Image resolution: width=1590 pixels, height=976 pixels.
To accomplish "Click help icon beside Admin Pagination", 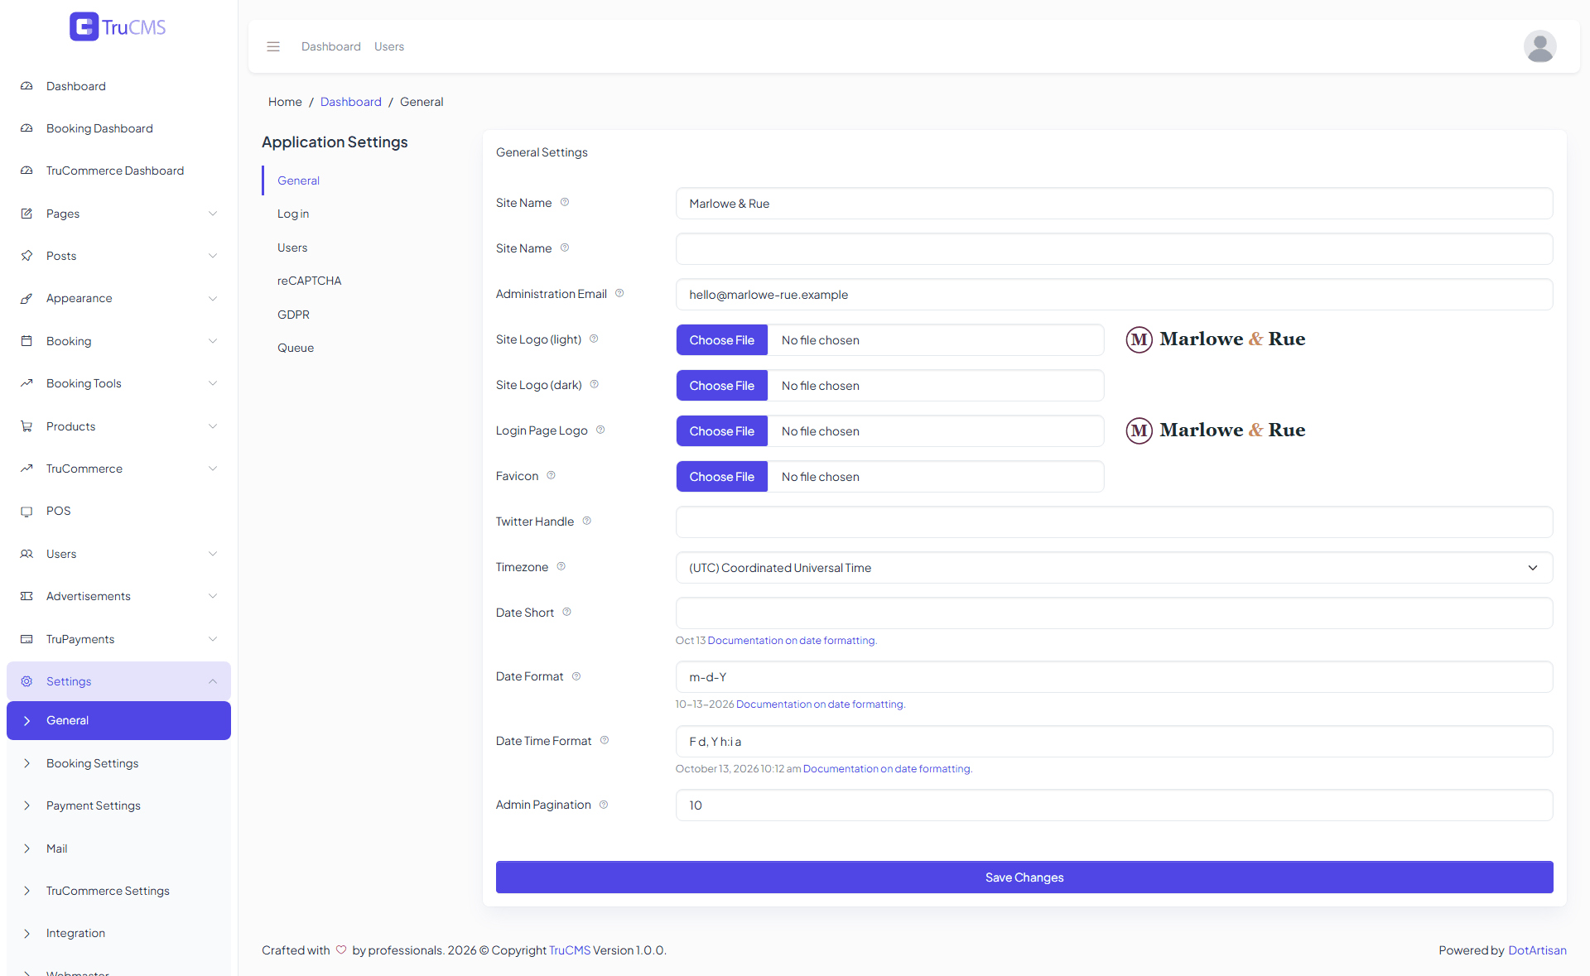I will tap(604, 805).
